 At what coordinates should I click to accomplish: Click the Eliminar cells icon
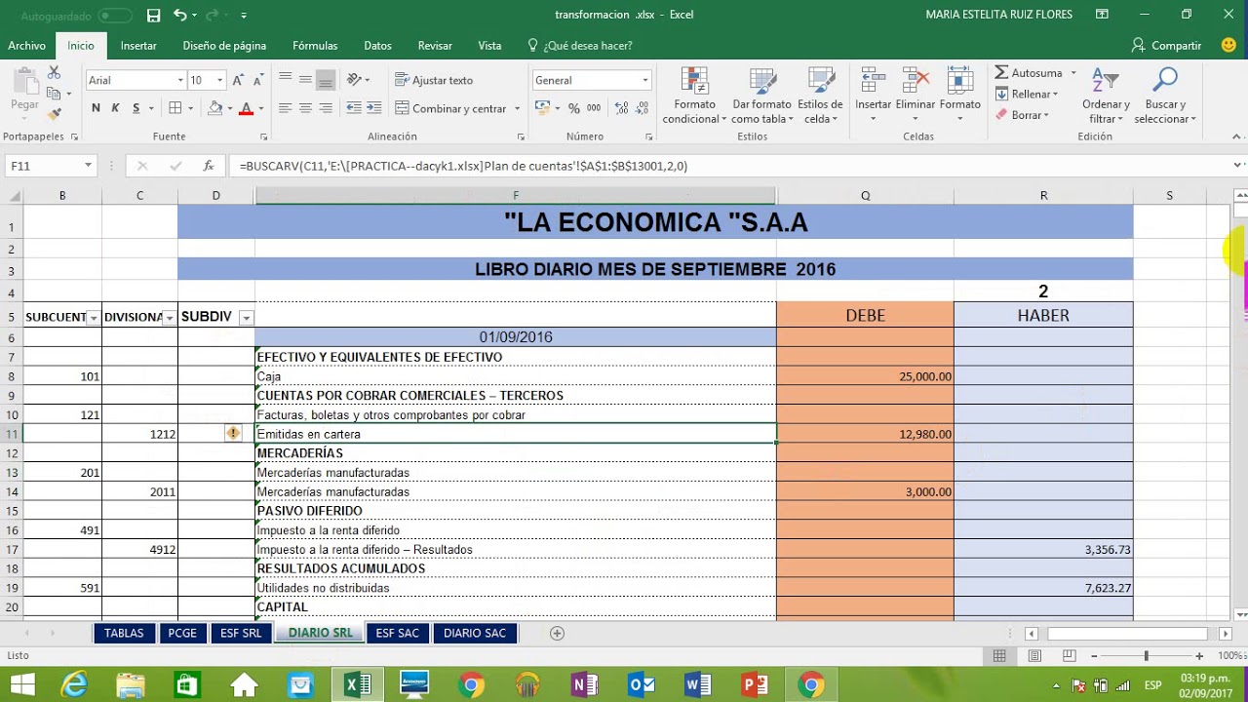[x=916, y=96]
